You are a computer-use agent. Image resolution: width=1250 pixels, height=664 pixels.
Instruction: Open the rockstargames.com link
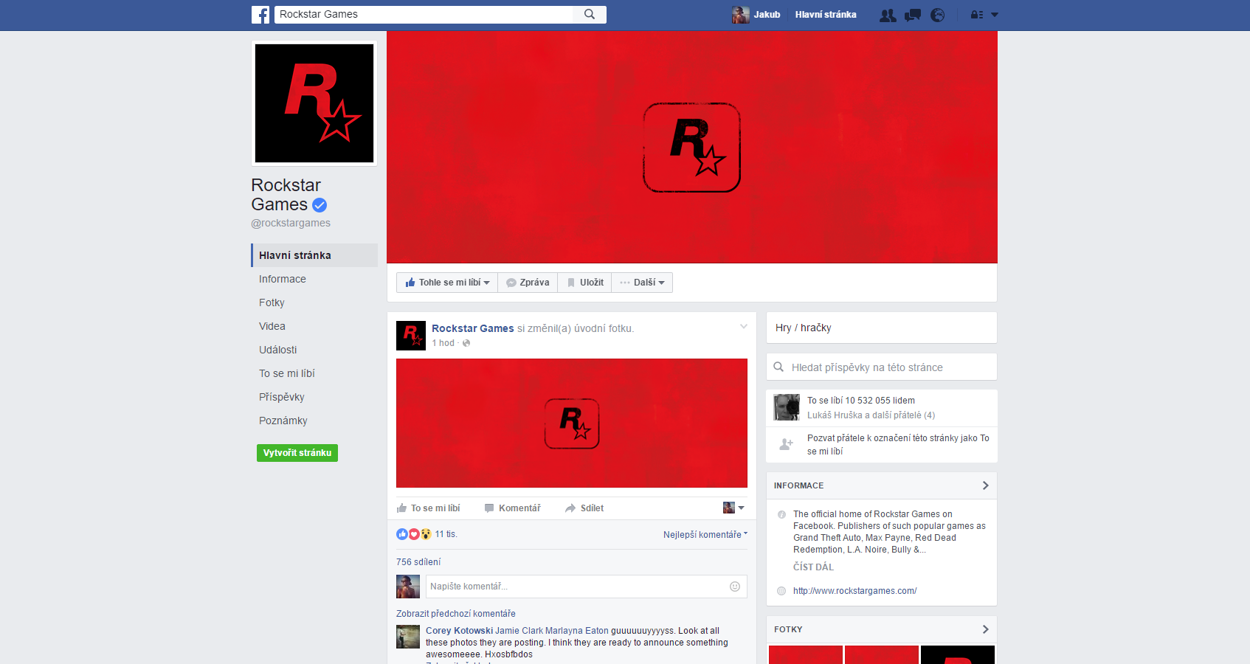coord(854,590)
